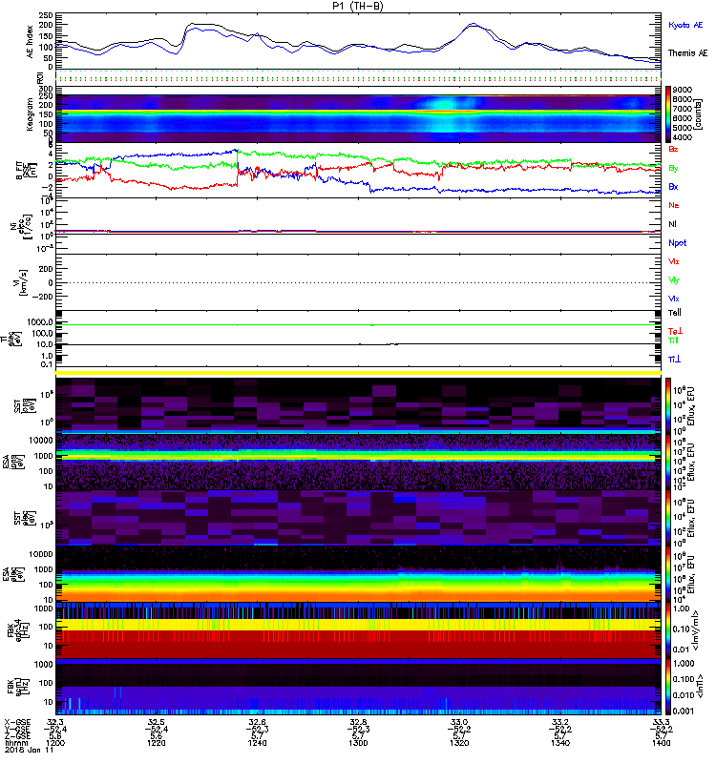Click the X-GSE value "32.8"
Screen dimensions: 716x763
click(358, 722)
